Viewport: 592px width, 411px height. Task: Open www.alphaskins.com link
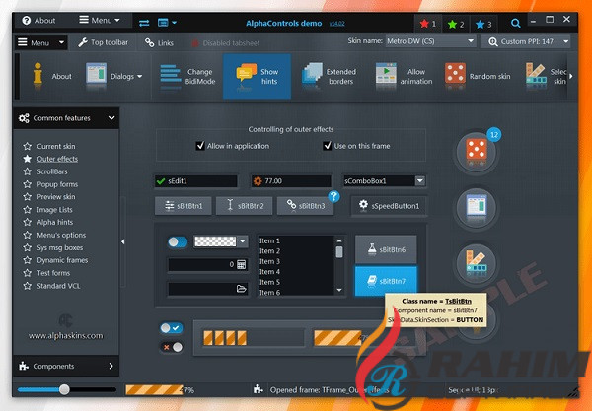tap(66, 335)
